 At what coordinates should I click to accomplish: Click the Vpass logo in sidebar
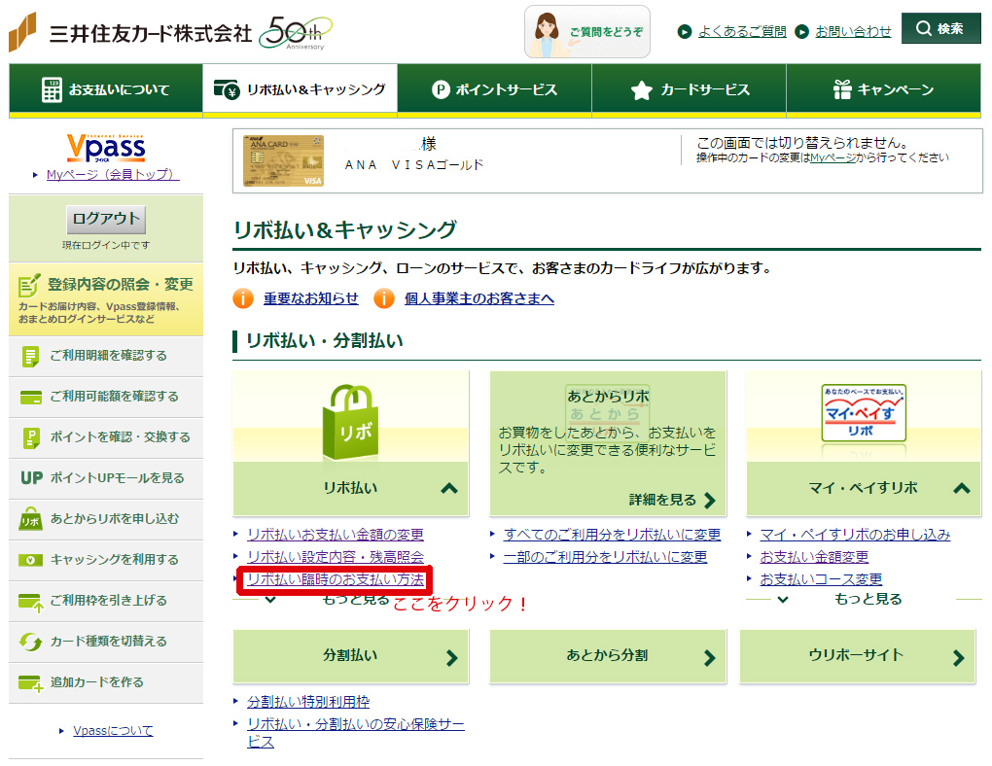[x=106, y=148]
